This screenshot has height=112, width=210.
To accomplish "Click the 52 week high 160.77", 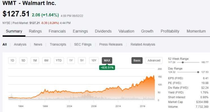I will pyautogui.click(x=205, y=62).
